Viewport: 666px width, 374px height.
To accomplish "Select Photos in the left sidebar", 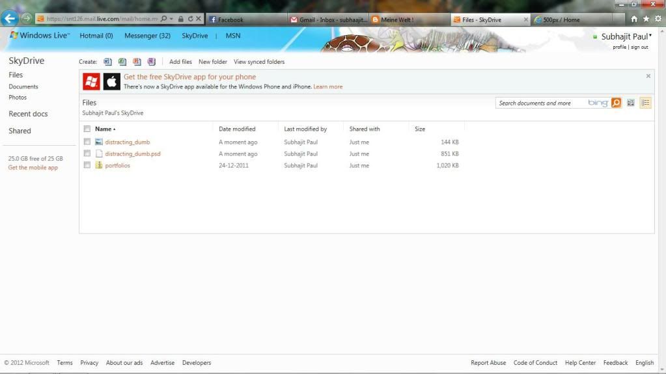I will click(18, 97).
